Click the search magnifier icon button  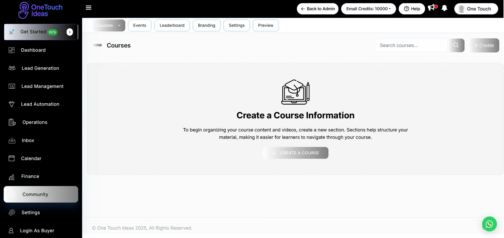[456, 45]
